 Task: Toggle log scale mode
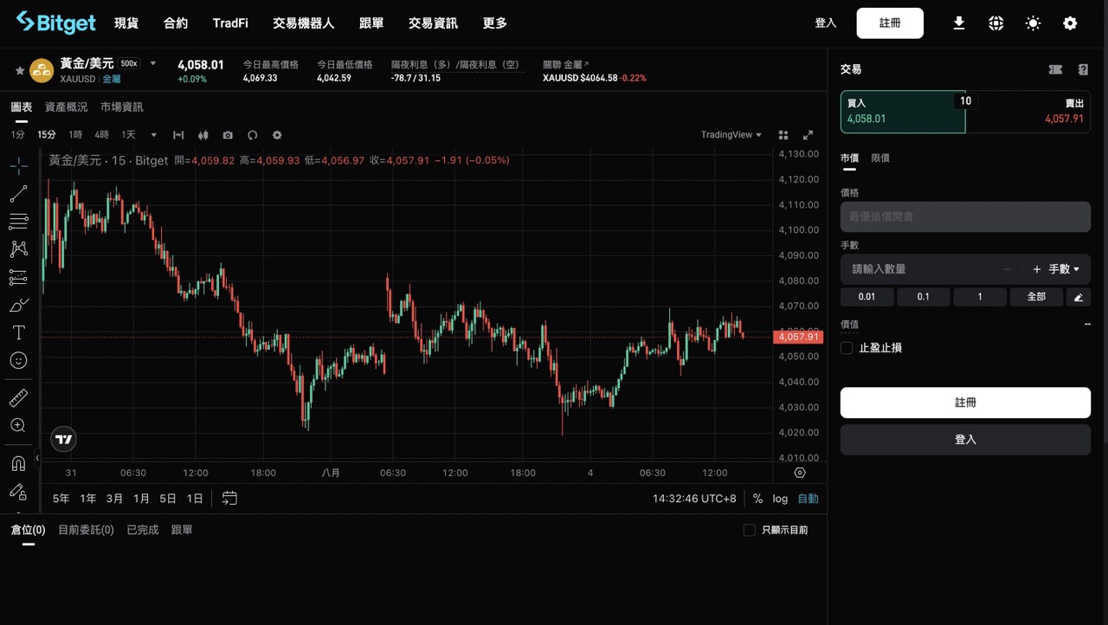780,499
